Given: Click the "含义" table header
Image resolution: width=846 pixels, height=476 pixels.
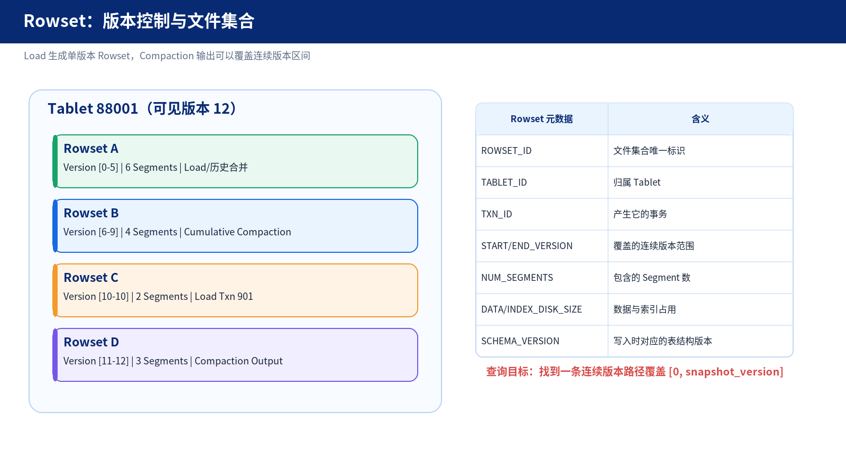Looking at the screenshot, I should tap(701, 119).
